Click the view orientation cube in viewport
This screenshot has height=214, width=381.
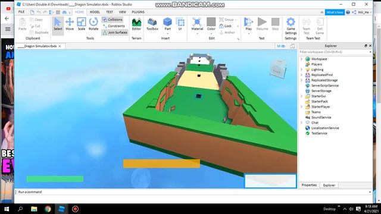click(x=278, y=69)
